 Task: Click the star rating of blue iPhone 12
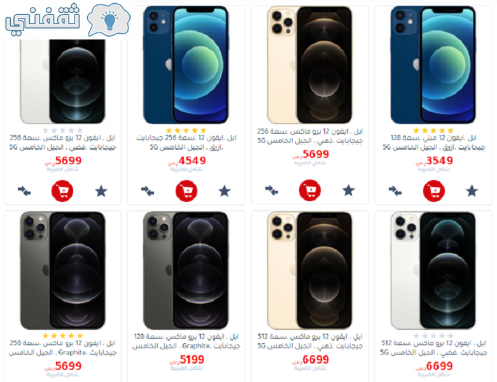click(186, 131)
